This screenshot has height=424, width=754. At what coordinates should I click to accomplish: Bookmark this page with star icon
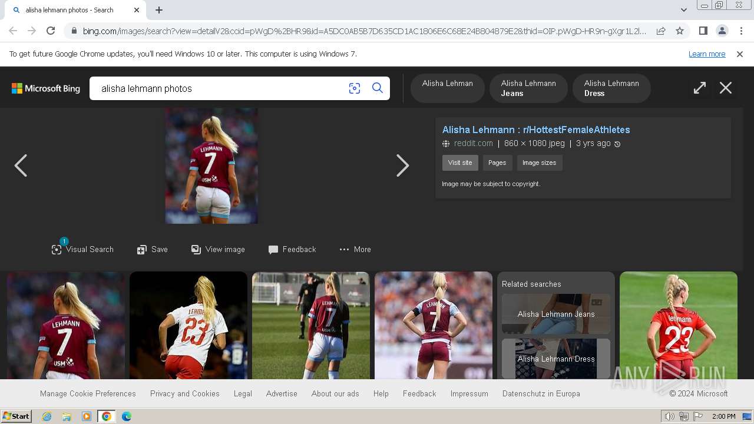point(680,31)
